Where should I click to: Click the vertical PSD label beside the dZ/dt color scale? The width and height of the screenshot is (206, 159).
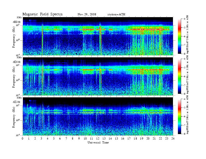click(188, 115)
